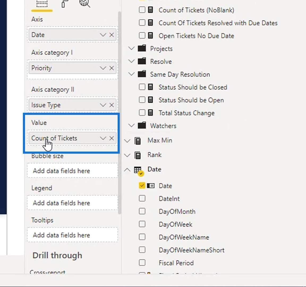
Task: Select the Watchers folder label
Action: (163, 126)
